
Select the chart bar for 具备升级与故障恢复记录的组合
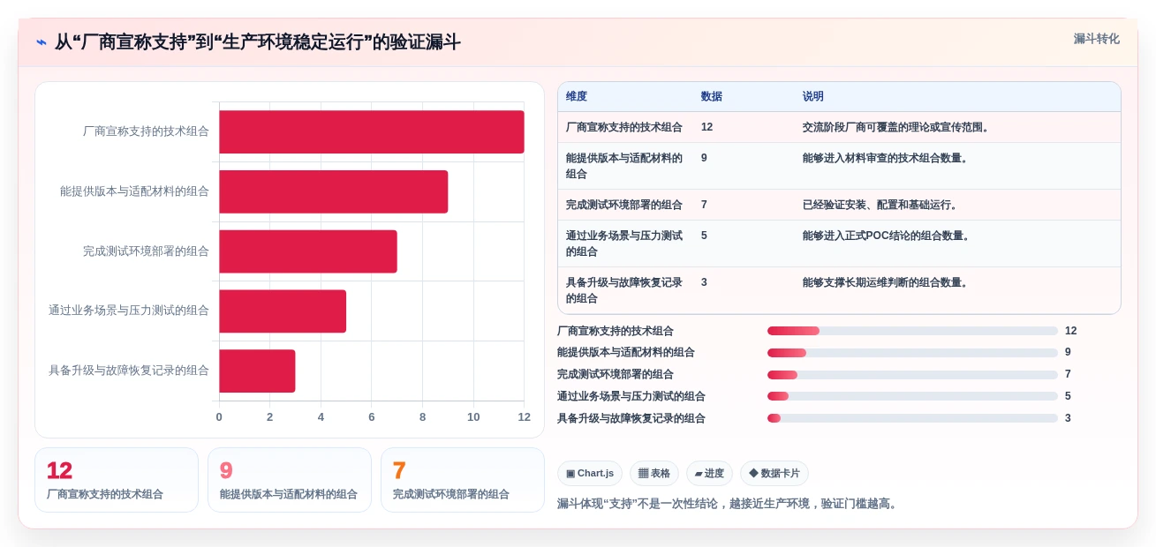pyautogui.click(x=257, y=371)
